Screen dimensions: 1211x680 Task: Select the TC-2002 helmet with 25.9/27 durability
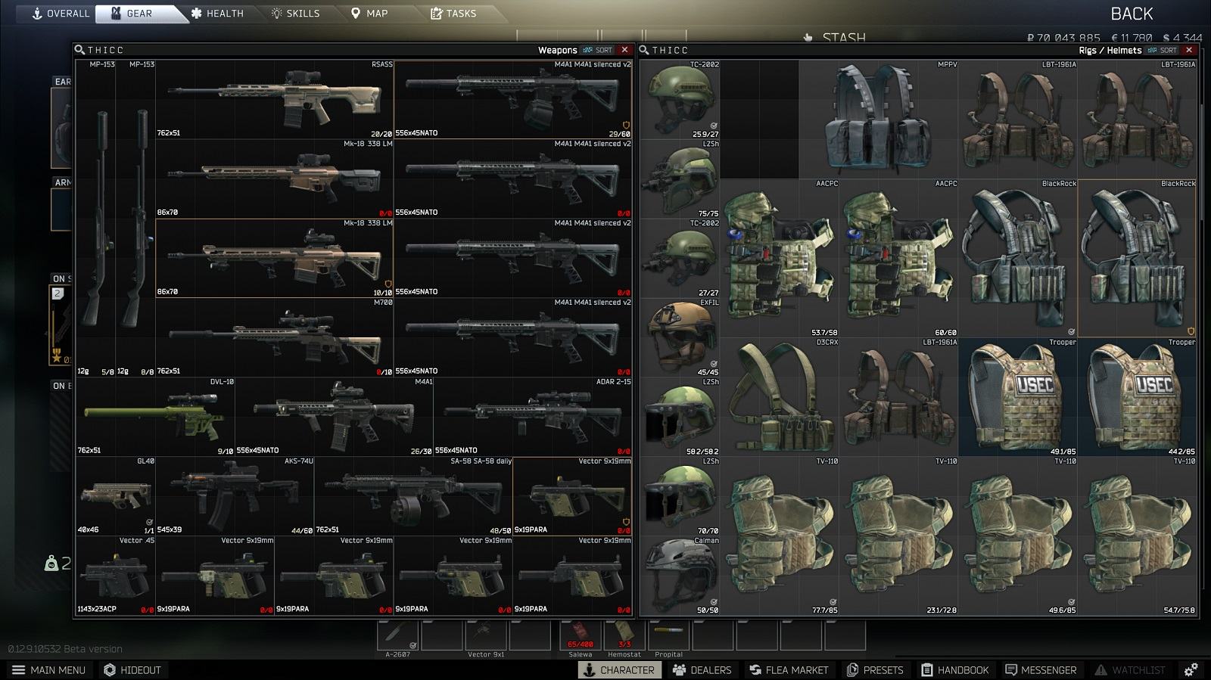pyautogui.click(x=680, y=100)
